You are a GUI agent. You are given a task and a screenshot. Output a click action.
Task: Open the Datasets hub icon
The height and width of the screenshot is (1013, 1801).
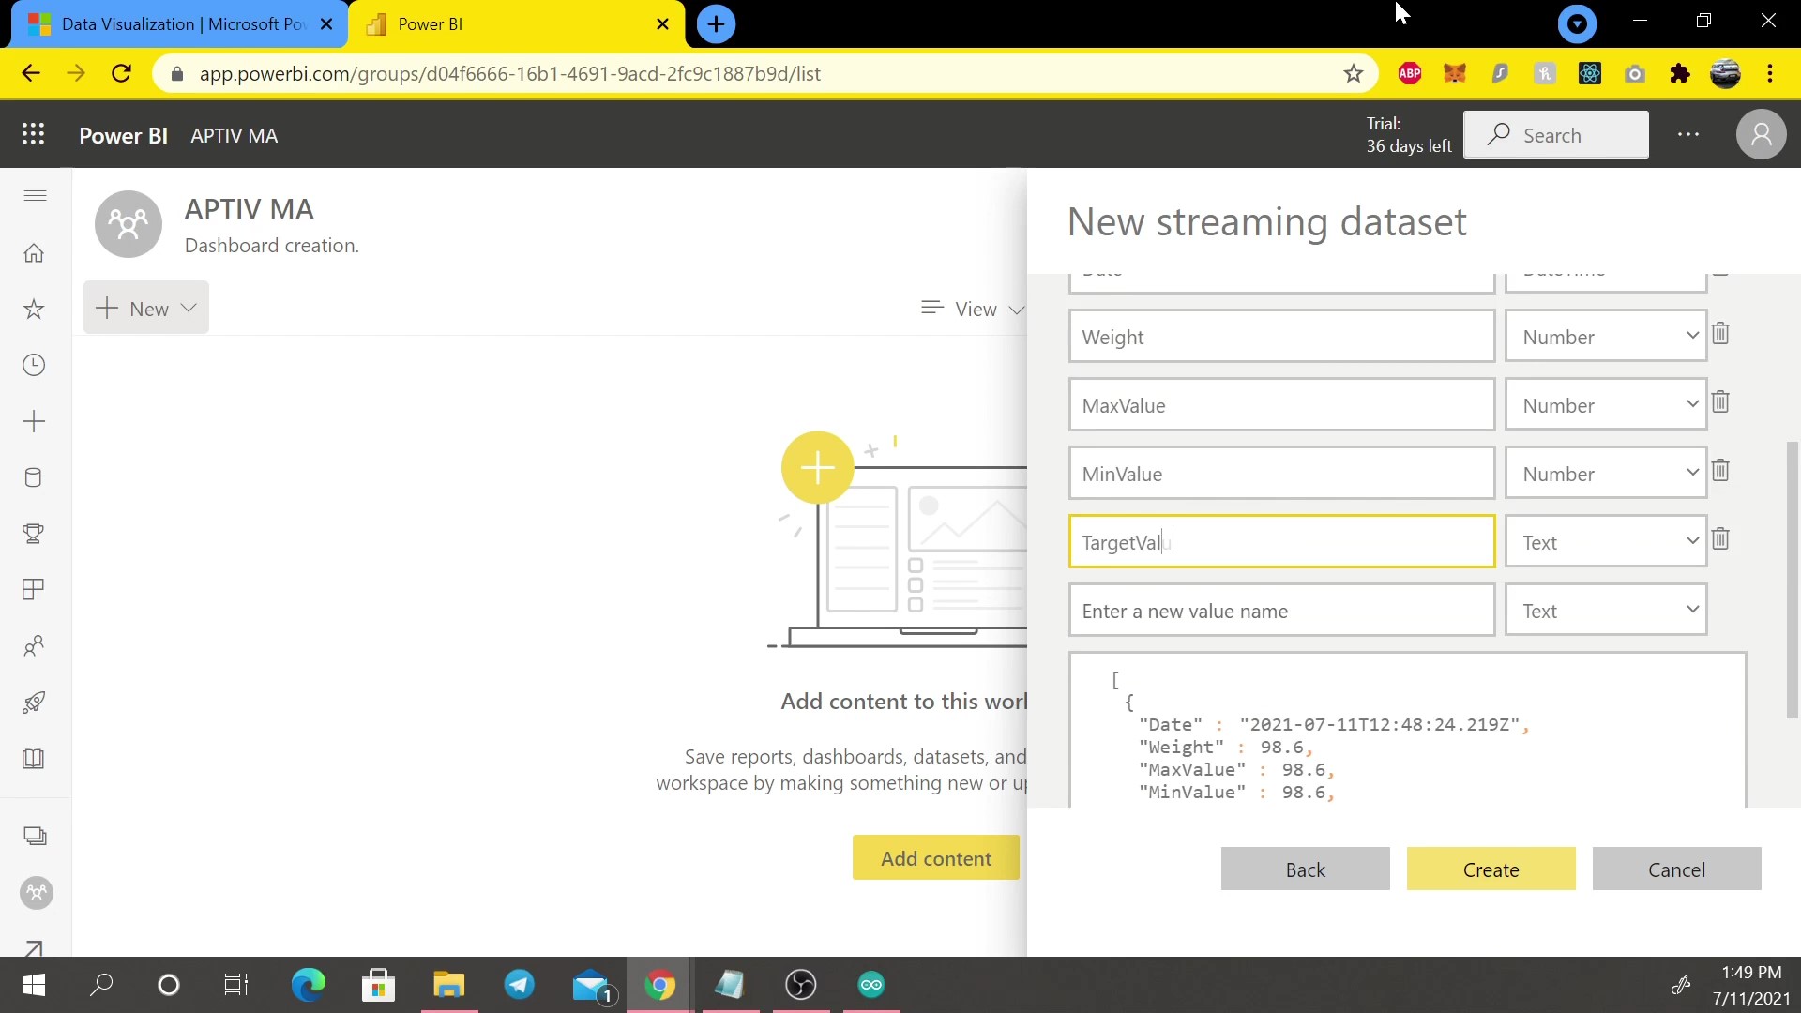34,478
